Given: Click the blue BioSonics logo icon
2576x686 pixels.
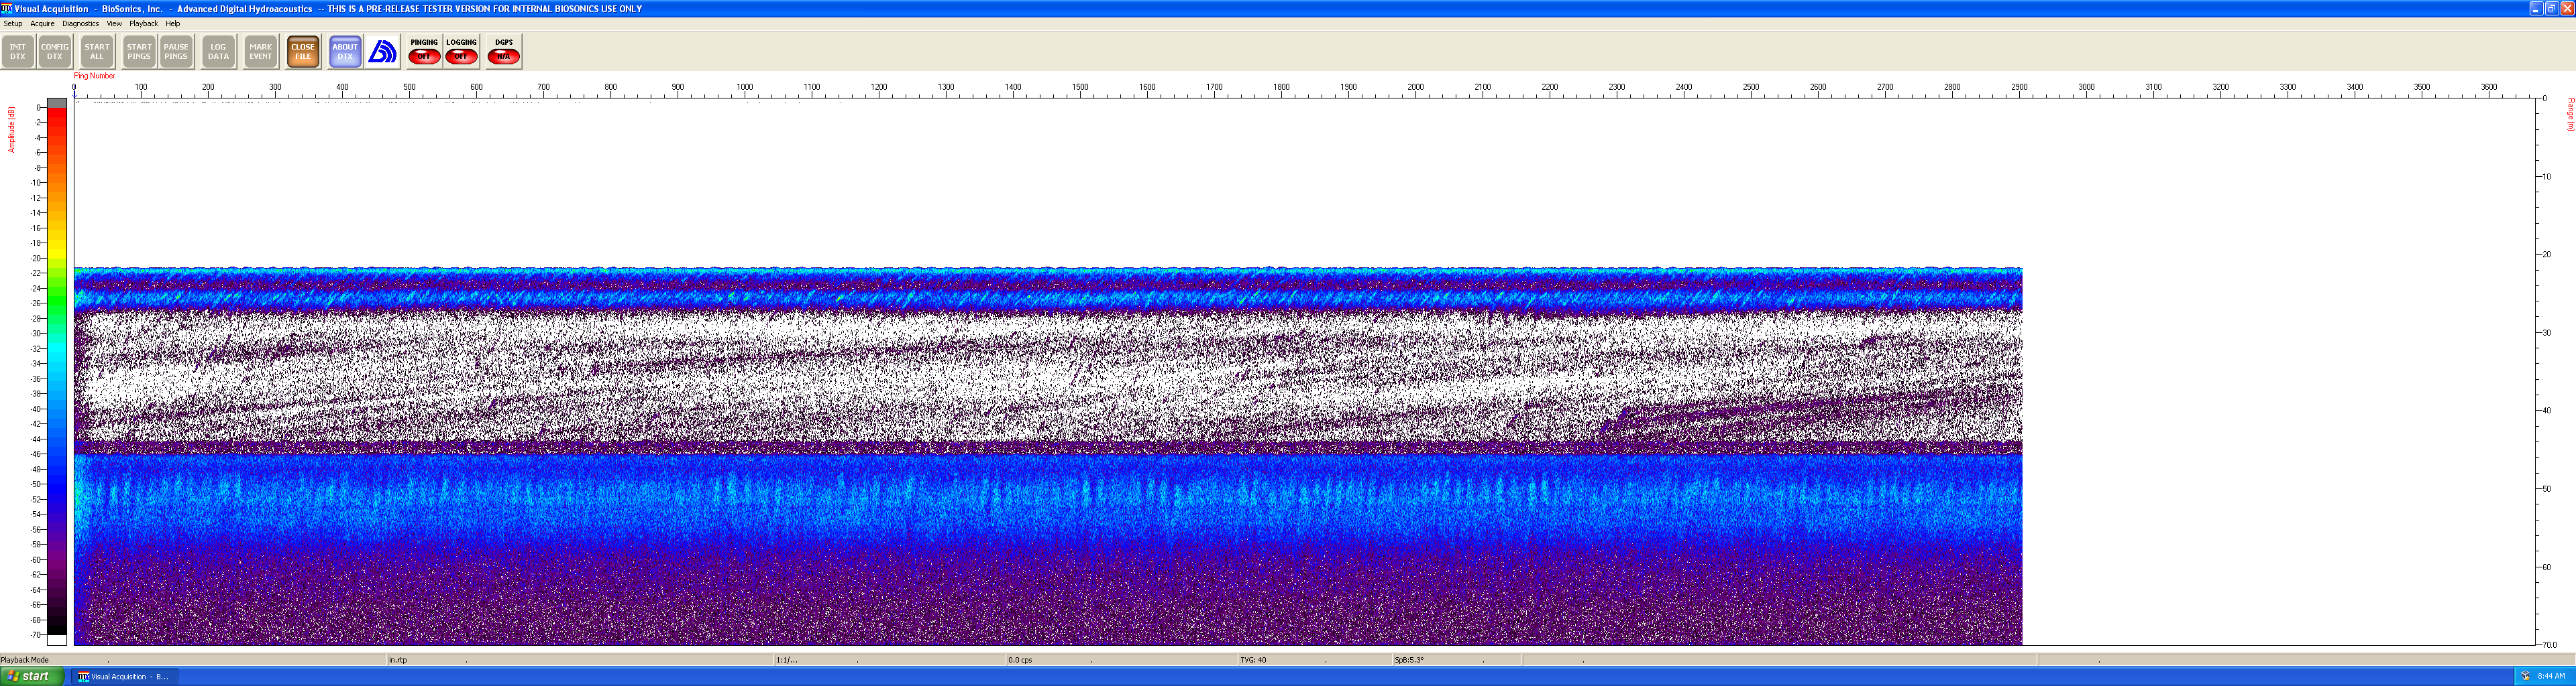Looking at the screenshot, I should coord(383,52).
